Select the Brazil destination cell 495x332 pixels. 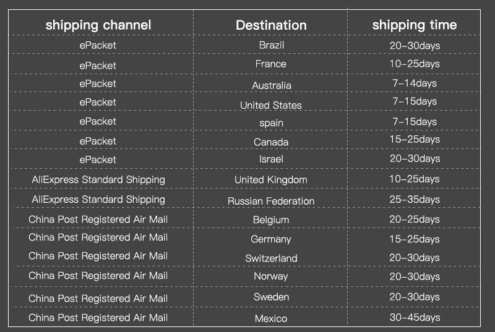pos(271,45)
